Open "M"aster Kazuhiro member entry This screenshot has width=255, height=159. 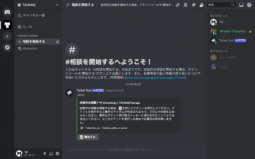pos(231,31)
